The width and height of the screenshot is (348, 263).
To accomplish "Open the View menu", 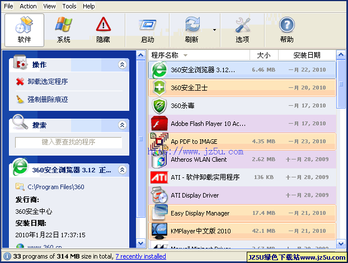I will 49,6.
